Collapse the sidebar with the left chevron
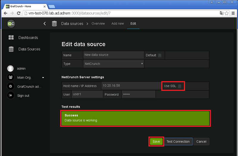Image resolution: width=238 pixels, height=156 pixels. tap(45, 24)
